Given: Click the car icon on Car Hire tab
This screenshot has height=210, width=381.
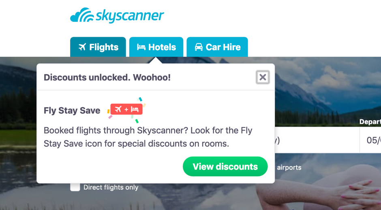Looking at the screenshot, I should click(199, 47).
